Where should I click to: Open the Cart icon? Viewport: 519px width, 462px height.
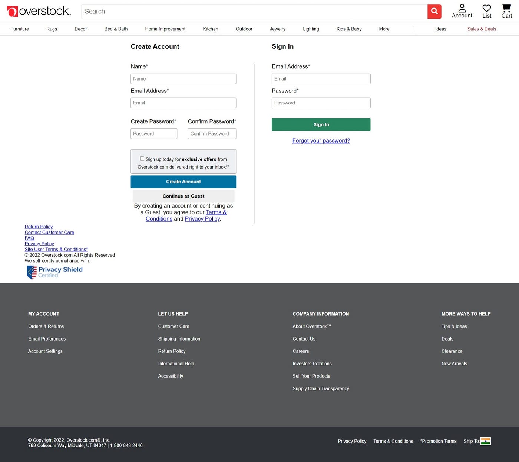506,11
